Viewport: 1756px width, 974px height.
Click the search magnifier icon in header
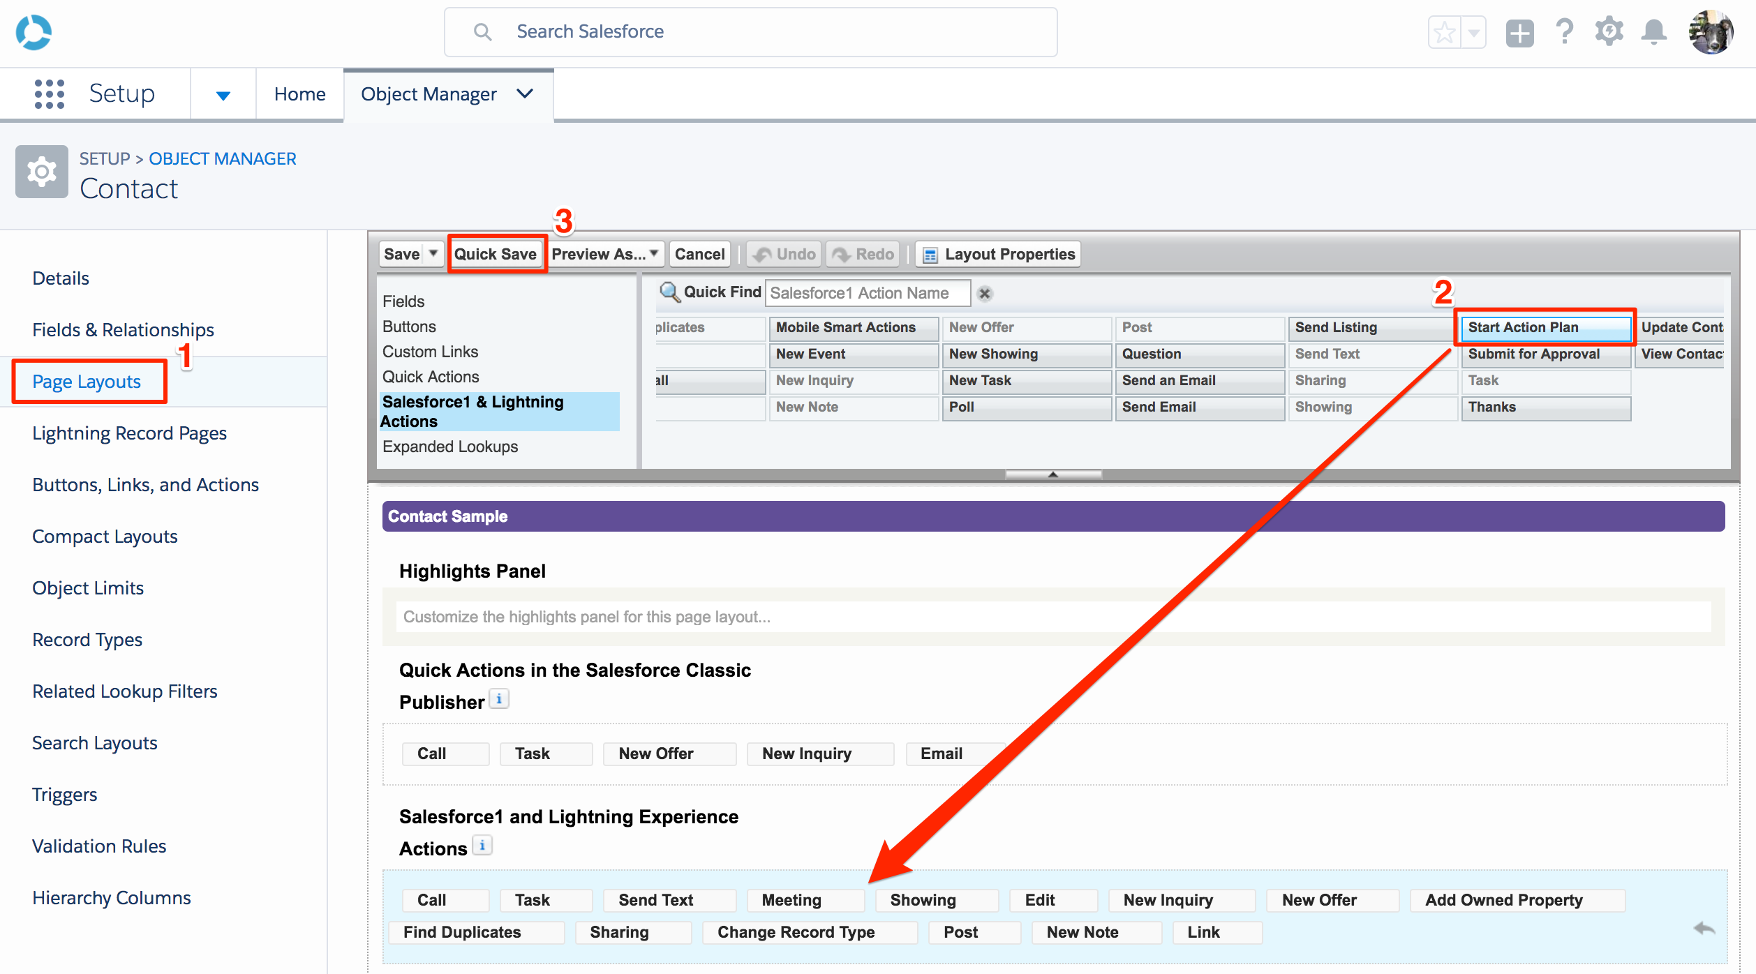tap(482, 31)
